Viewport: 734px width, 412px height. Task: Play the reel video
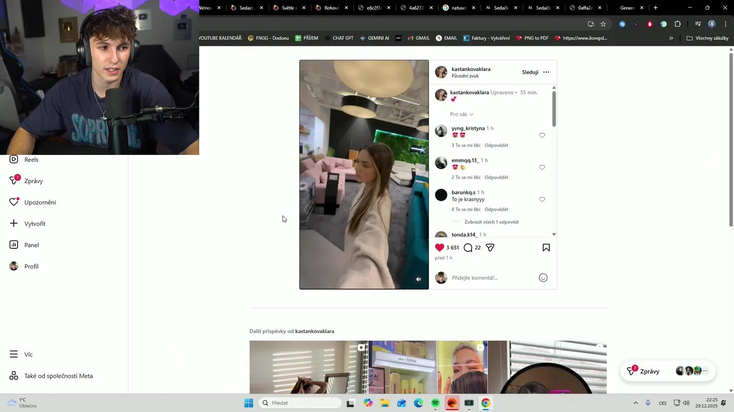(x=364, y=175)
